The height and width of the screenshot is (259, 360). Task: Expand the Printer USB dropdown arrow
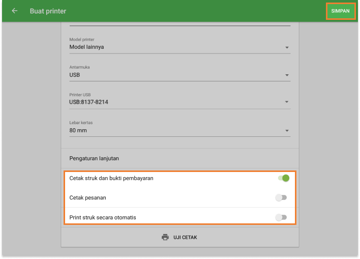coord(287,103)
